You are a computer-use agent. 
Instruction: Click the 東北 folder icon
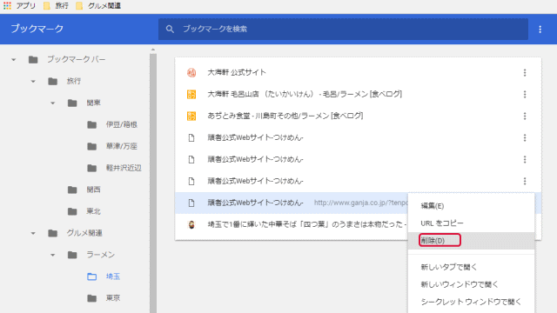(72, 211)
